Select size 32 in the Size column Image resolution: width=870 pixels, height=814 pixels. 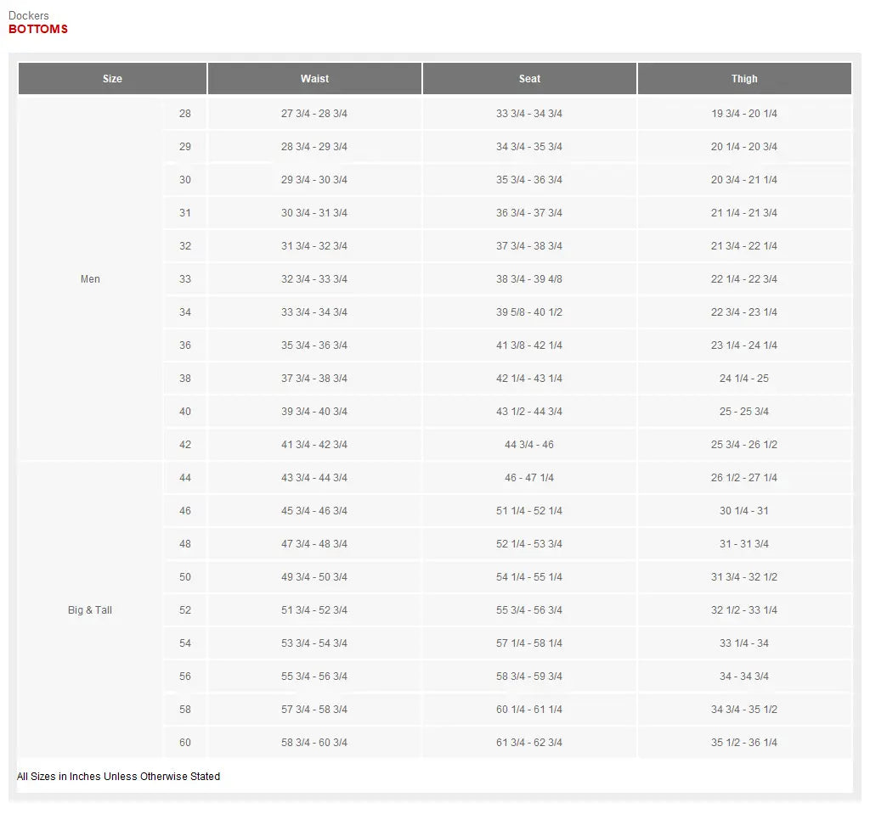coord(185,246)
